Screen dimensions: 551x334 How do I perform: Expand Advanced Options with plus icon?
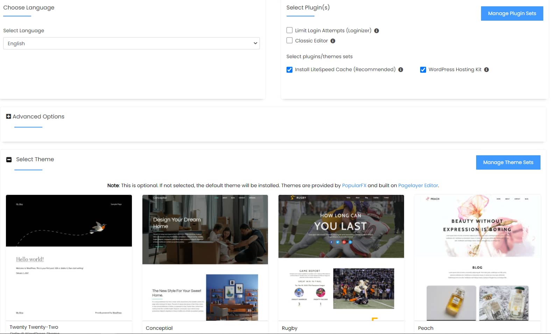8,116
